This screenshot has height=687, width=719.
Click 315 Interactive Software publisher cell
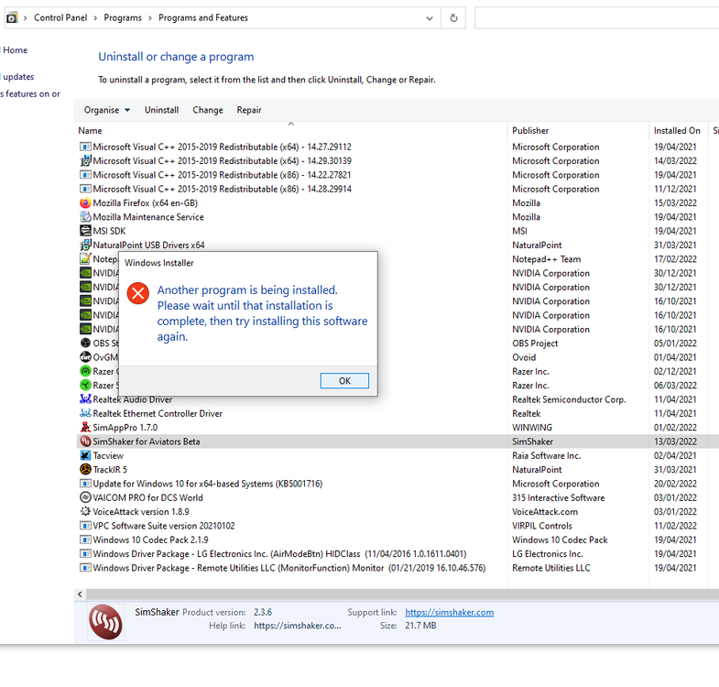click(558, 497)
